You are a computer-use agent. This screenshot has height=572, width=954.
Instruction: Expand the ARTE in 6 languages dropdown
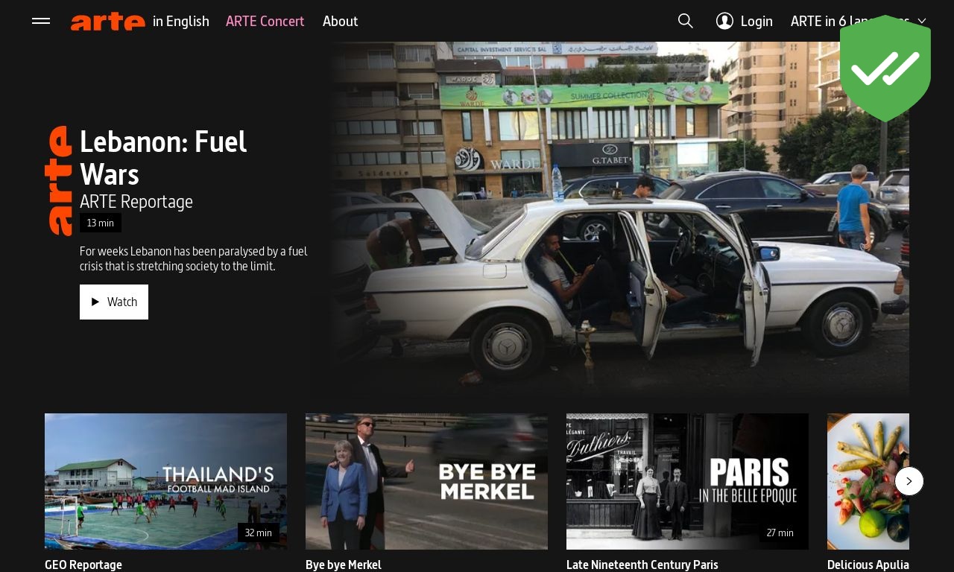pyautogui.click(x=859, y=21)
